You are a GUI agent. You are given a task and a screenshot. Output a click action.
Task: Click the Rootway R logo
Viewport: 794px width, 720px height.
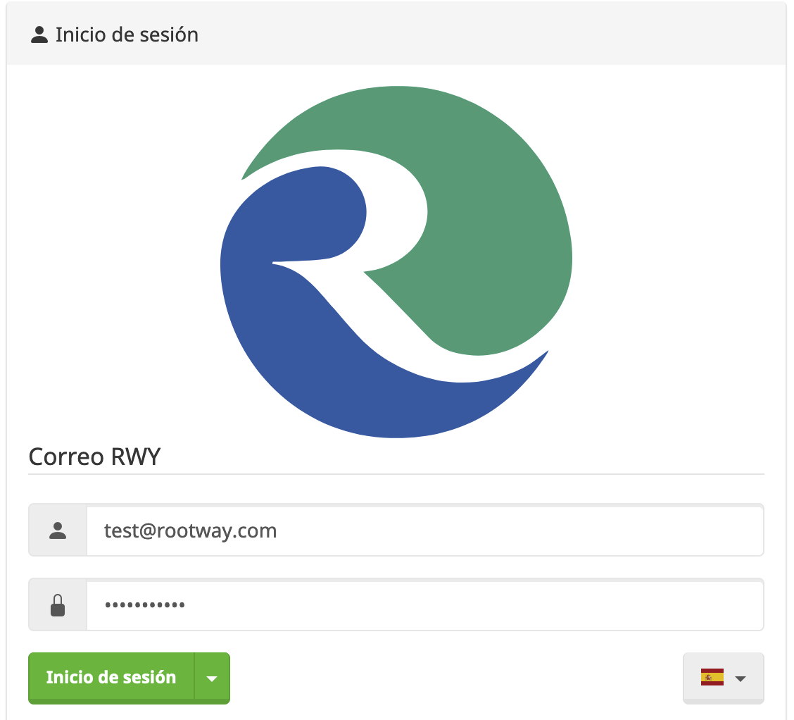(396, 262)
